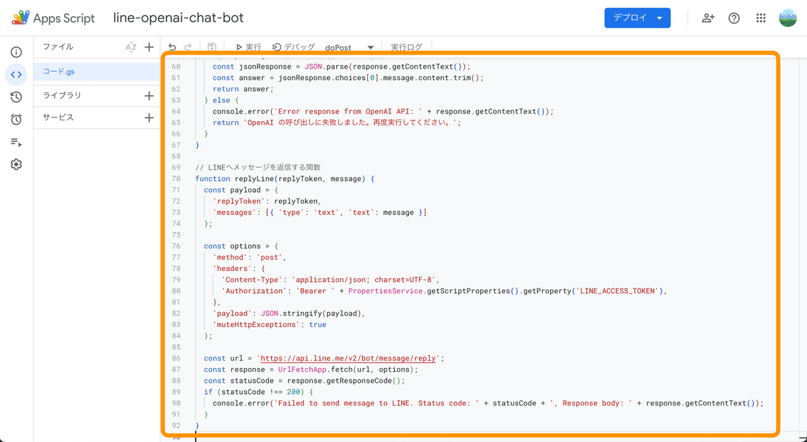Image resolution: width=807 pixels, height=442 pixels.
Task: Open the project history icon
Action: (16, 97)
